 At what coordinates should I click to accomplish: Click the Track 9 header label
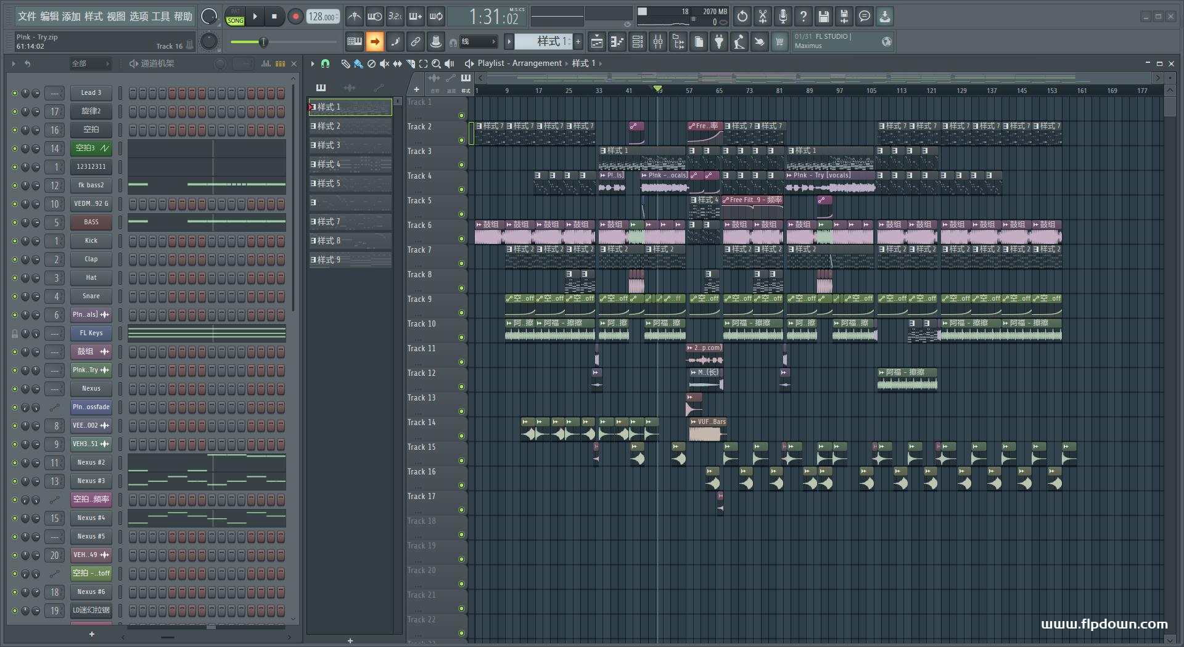[x=420, y=299]
